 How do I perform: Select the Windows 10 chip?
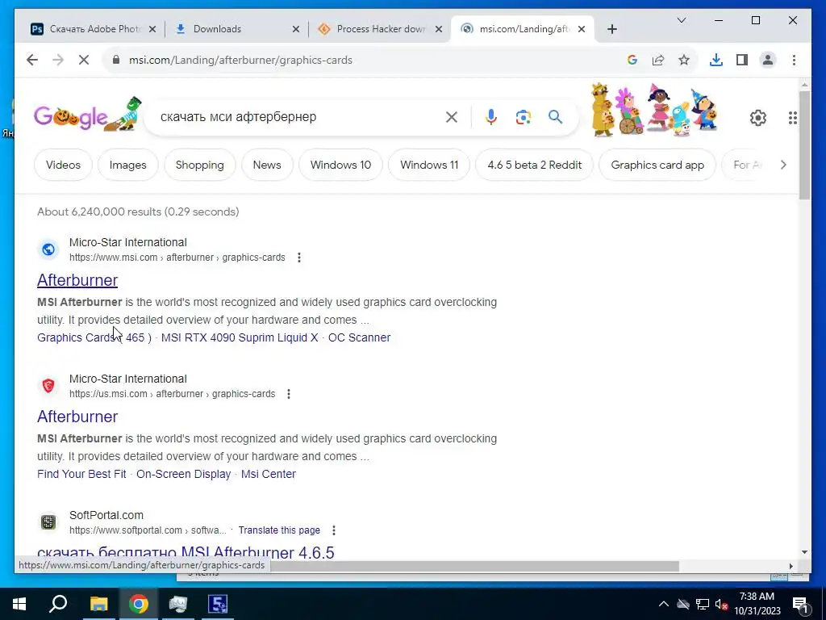pos(341,165)
